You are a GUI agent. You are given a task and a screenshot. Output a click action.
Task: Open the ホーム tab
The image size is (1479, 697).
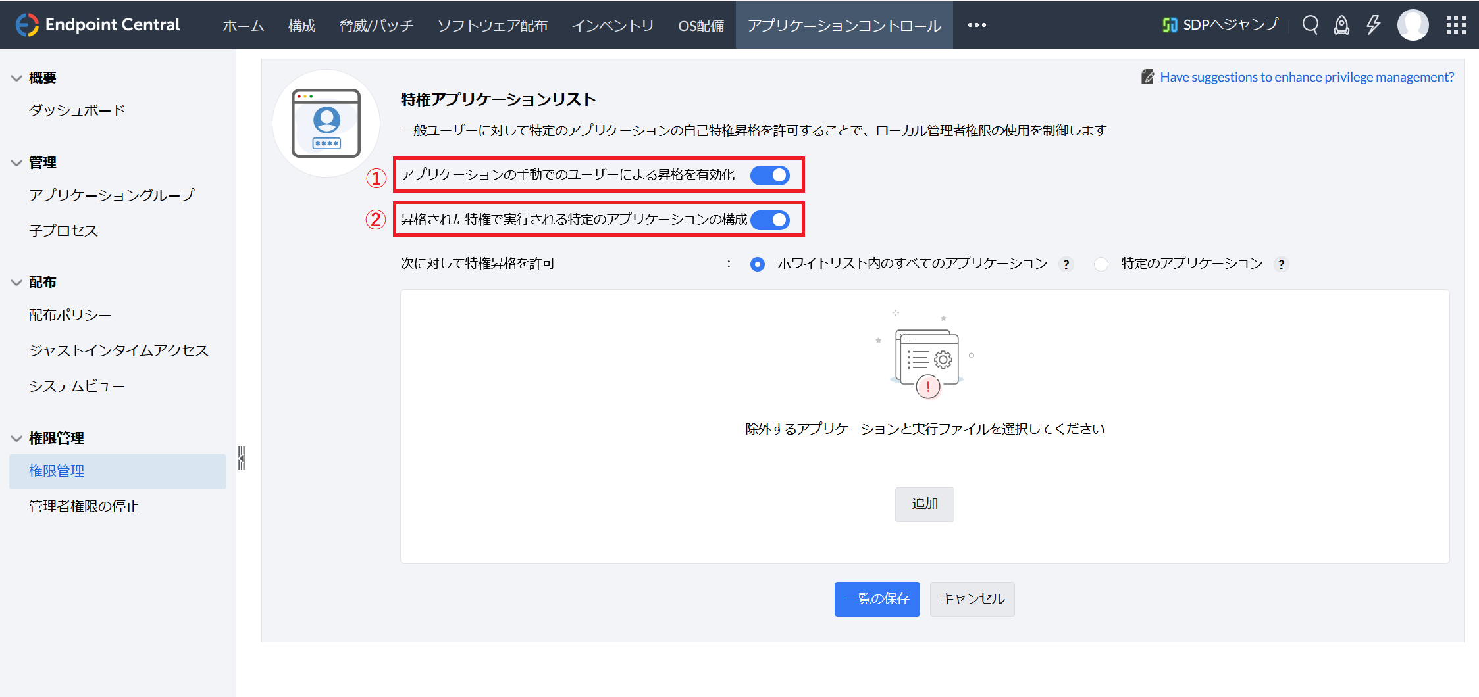(243, 25)
